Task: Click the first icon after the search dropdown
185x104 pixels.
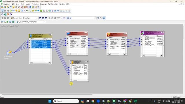Action: (x=98, y=18)
